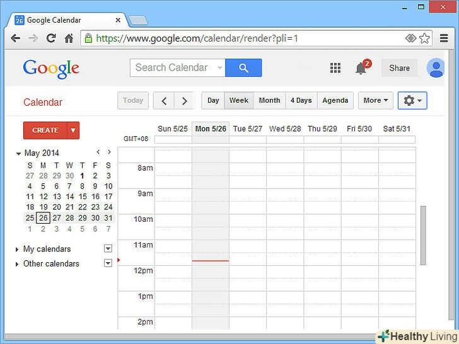Expand Other calendars list
This screenshot has height=344, width=459.
tap(17, 264)
